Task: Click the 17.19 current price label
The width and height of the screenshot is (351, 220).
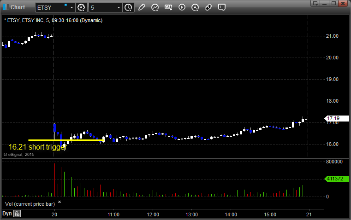Action: point(333,118)
